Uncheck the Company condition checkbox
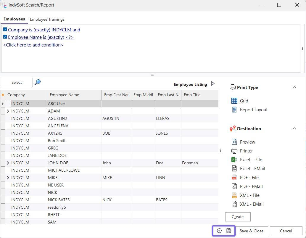306x238 pixels. (x=5, y=29)
